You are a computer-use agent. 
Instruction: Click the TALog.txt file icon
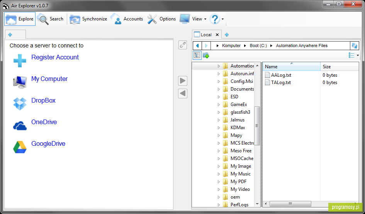click(x=267, y=83)
